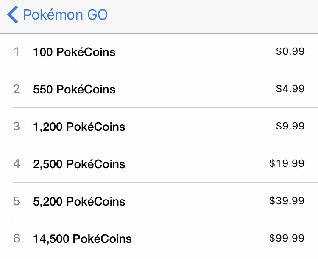
Task: Tap the blue back chevron icon
Action: pyautogui.click(x=13, y=14)
